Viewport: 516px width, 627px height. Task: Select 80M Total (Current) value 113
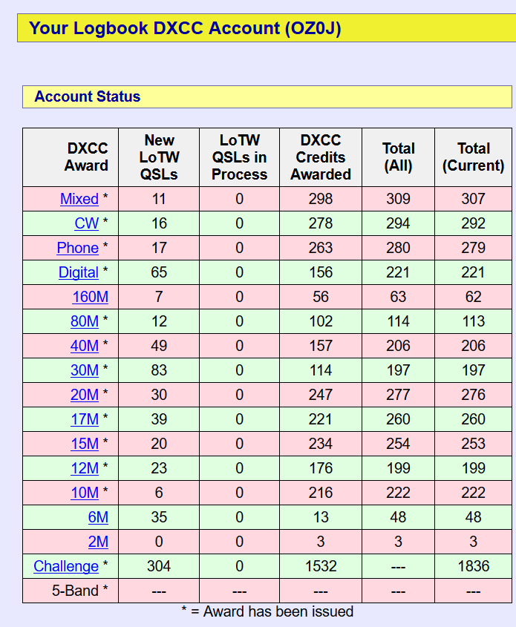point(473,321)
